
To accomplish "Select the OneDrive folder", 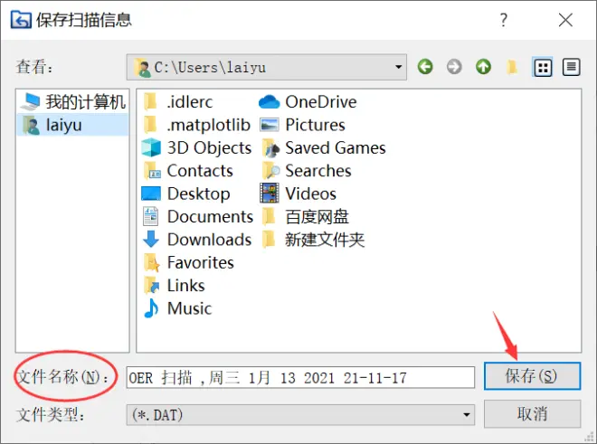I will pyautogui.click(x=308, y=102).
